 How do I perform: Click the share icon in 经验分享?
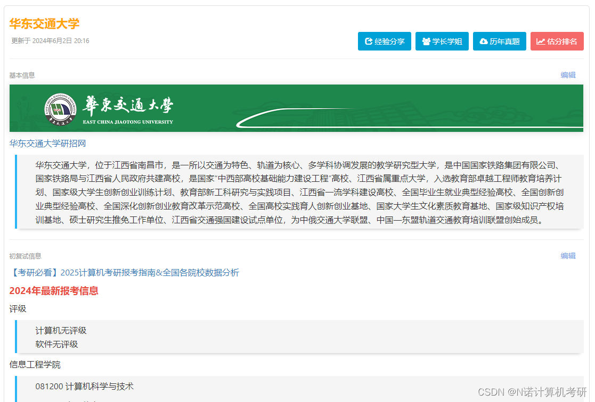[369, 41]
